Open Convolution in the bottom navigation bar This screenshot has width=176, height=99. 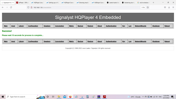[x=59, y=41]
